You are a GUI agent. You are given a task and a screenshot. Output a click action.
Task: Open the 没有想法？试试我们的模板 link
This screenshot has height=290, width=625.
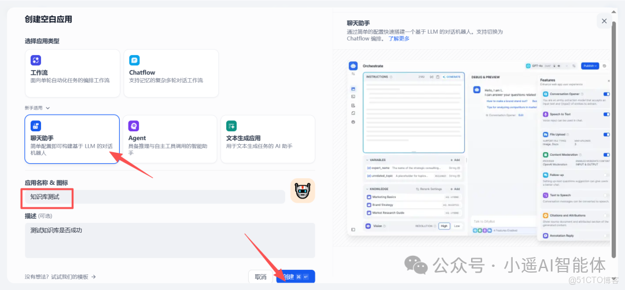(x=60, y=277)
